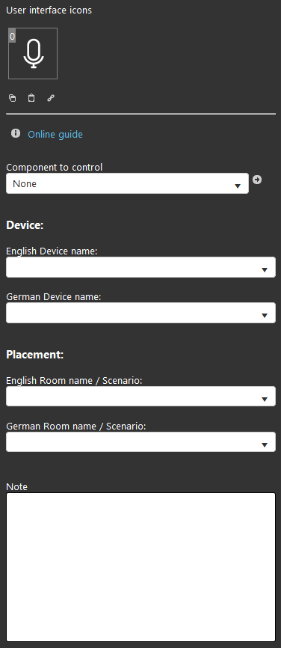Click the User interface icons heading
Viewport: 281px width, 648px height.
tap(49, 10)
